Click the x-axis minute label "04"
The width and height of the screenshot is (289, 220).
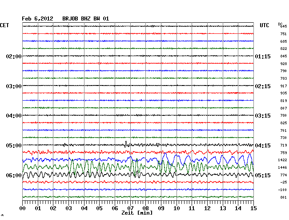[84, 208]
